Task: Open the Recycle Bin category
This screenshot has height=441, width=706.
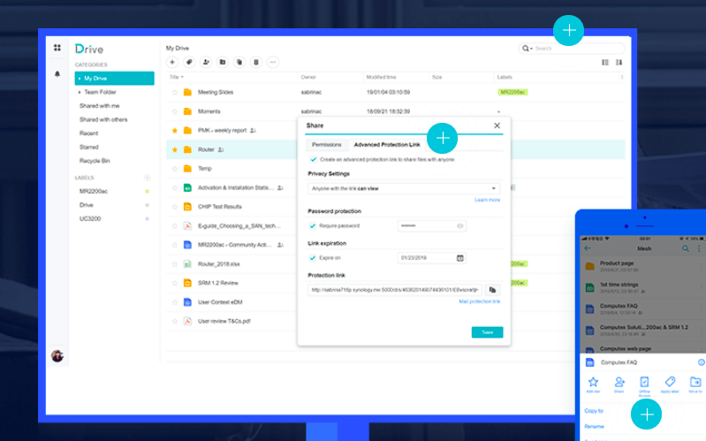Action: (x=95, y=161)
